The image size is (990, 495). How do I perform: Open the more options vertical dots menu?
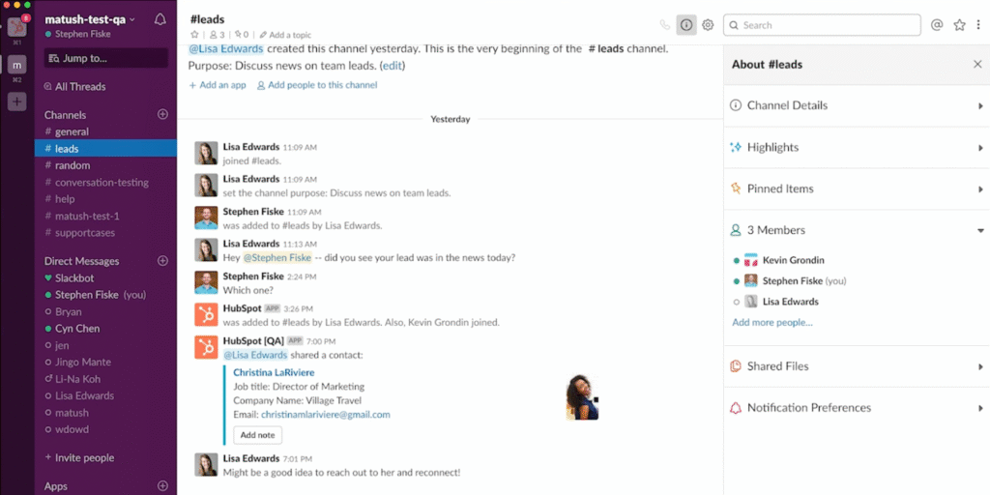coord(978,24)
